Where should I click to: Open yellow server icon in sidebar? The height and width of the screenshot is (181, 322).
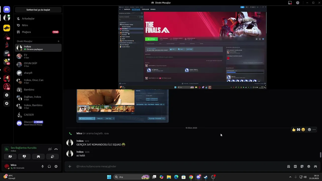coord(7,28)
